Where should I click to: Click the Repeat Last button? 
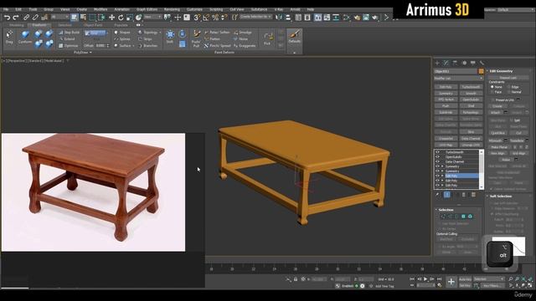point(508,78)
